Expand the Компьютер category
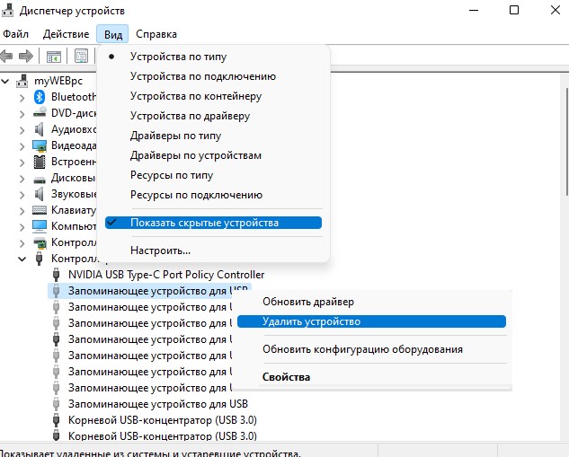The width and height of the screenshot is (569, 457). (x=22, y=227)
